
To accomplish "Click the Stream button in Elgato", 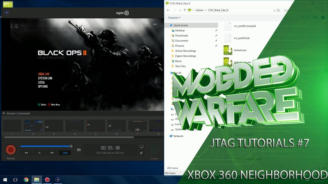I will click(x=154, y=150).
